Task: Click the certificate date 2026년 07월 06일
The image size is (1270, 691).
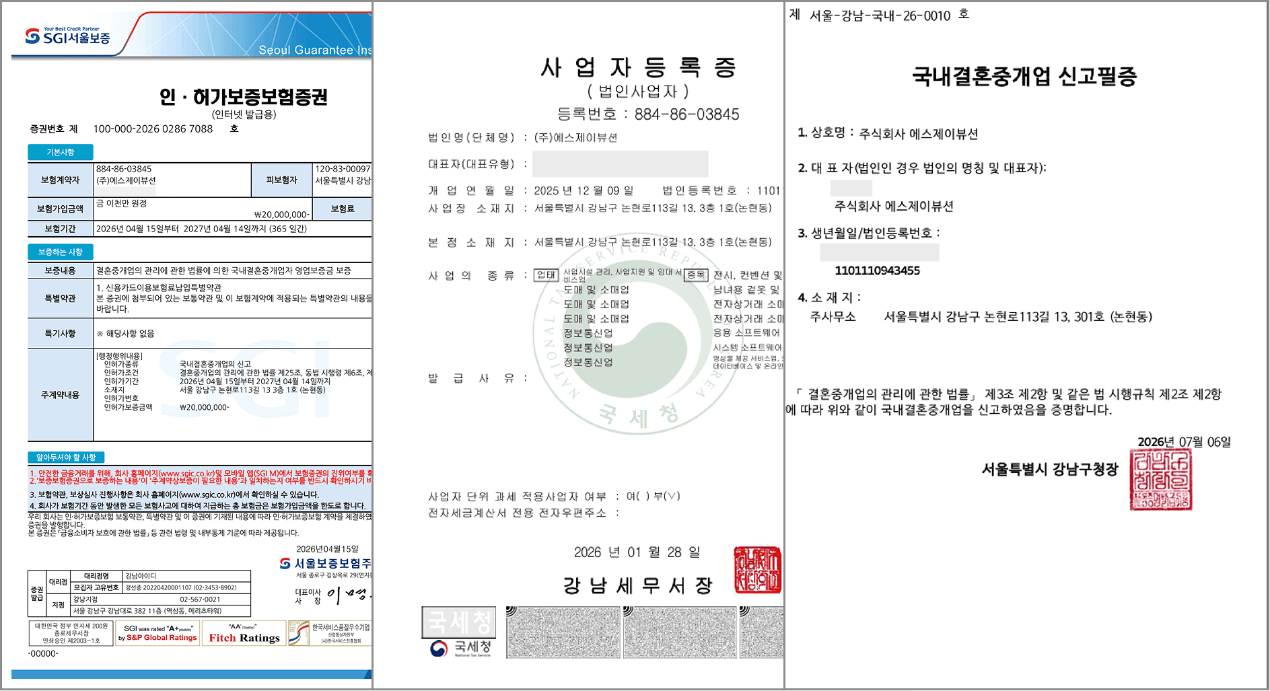Action: click(x=1185, y=442)
